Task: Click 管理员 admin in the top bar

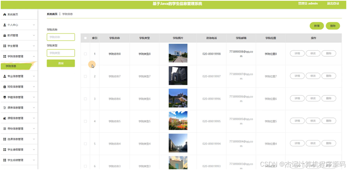Action: pyautogui.click(x=308, y=3)
